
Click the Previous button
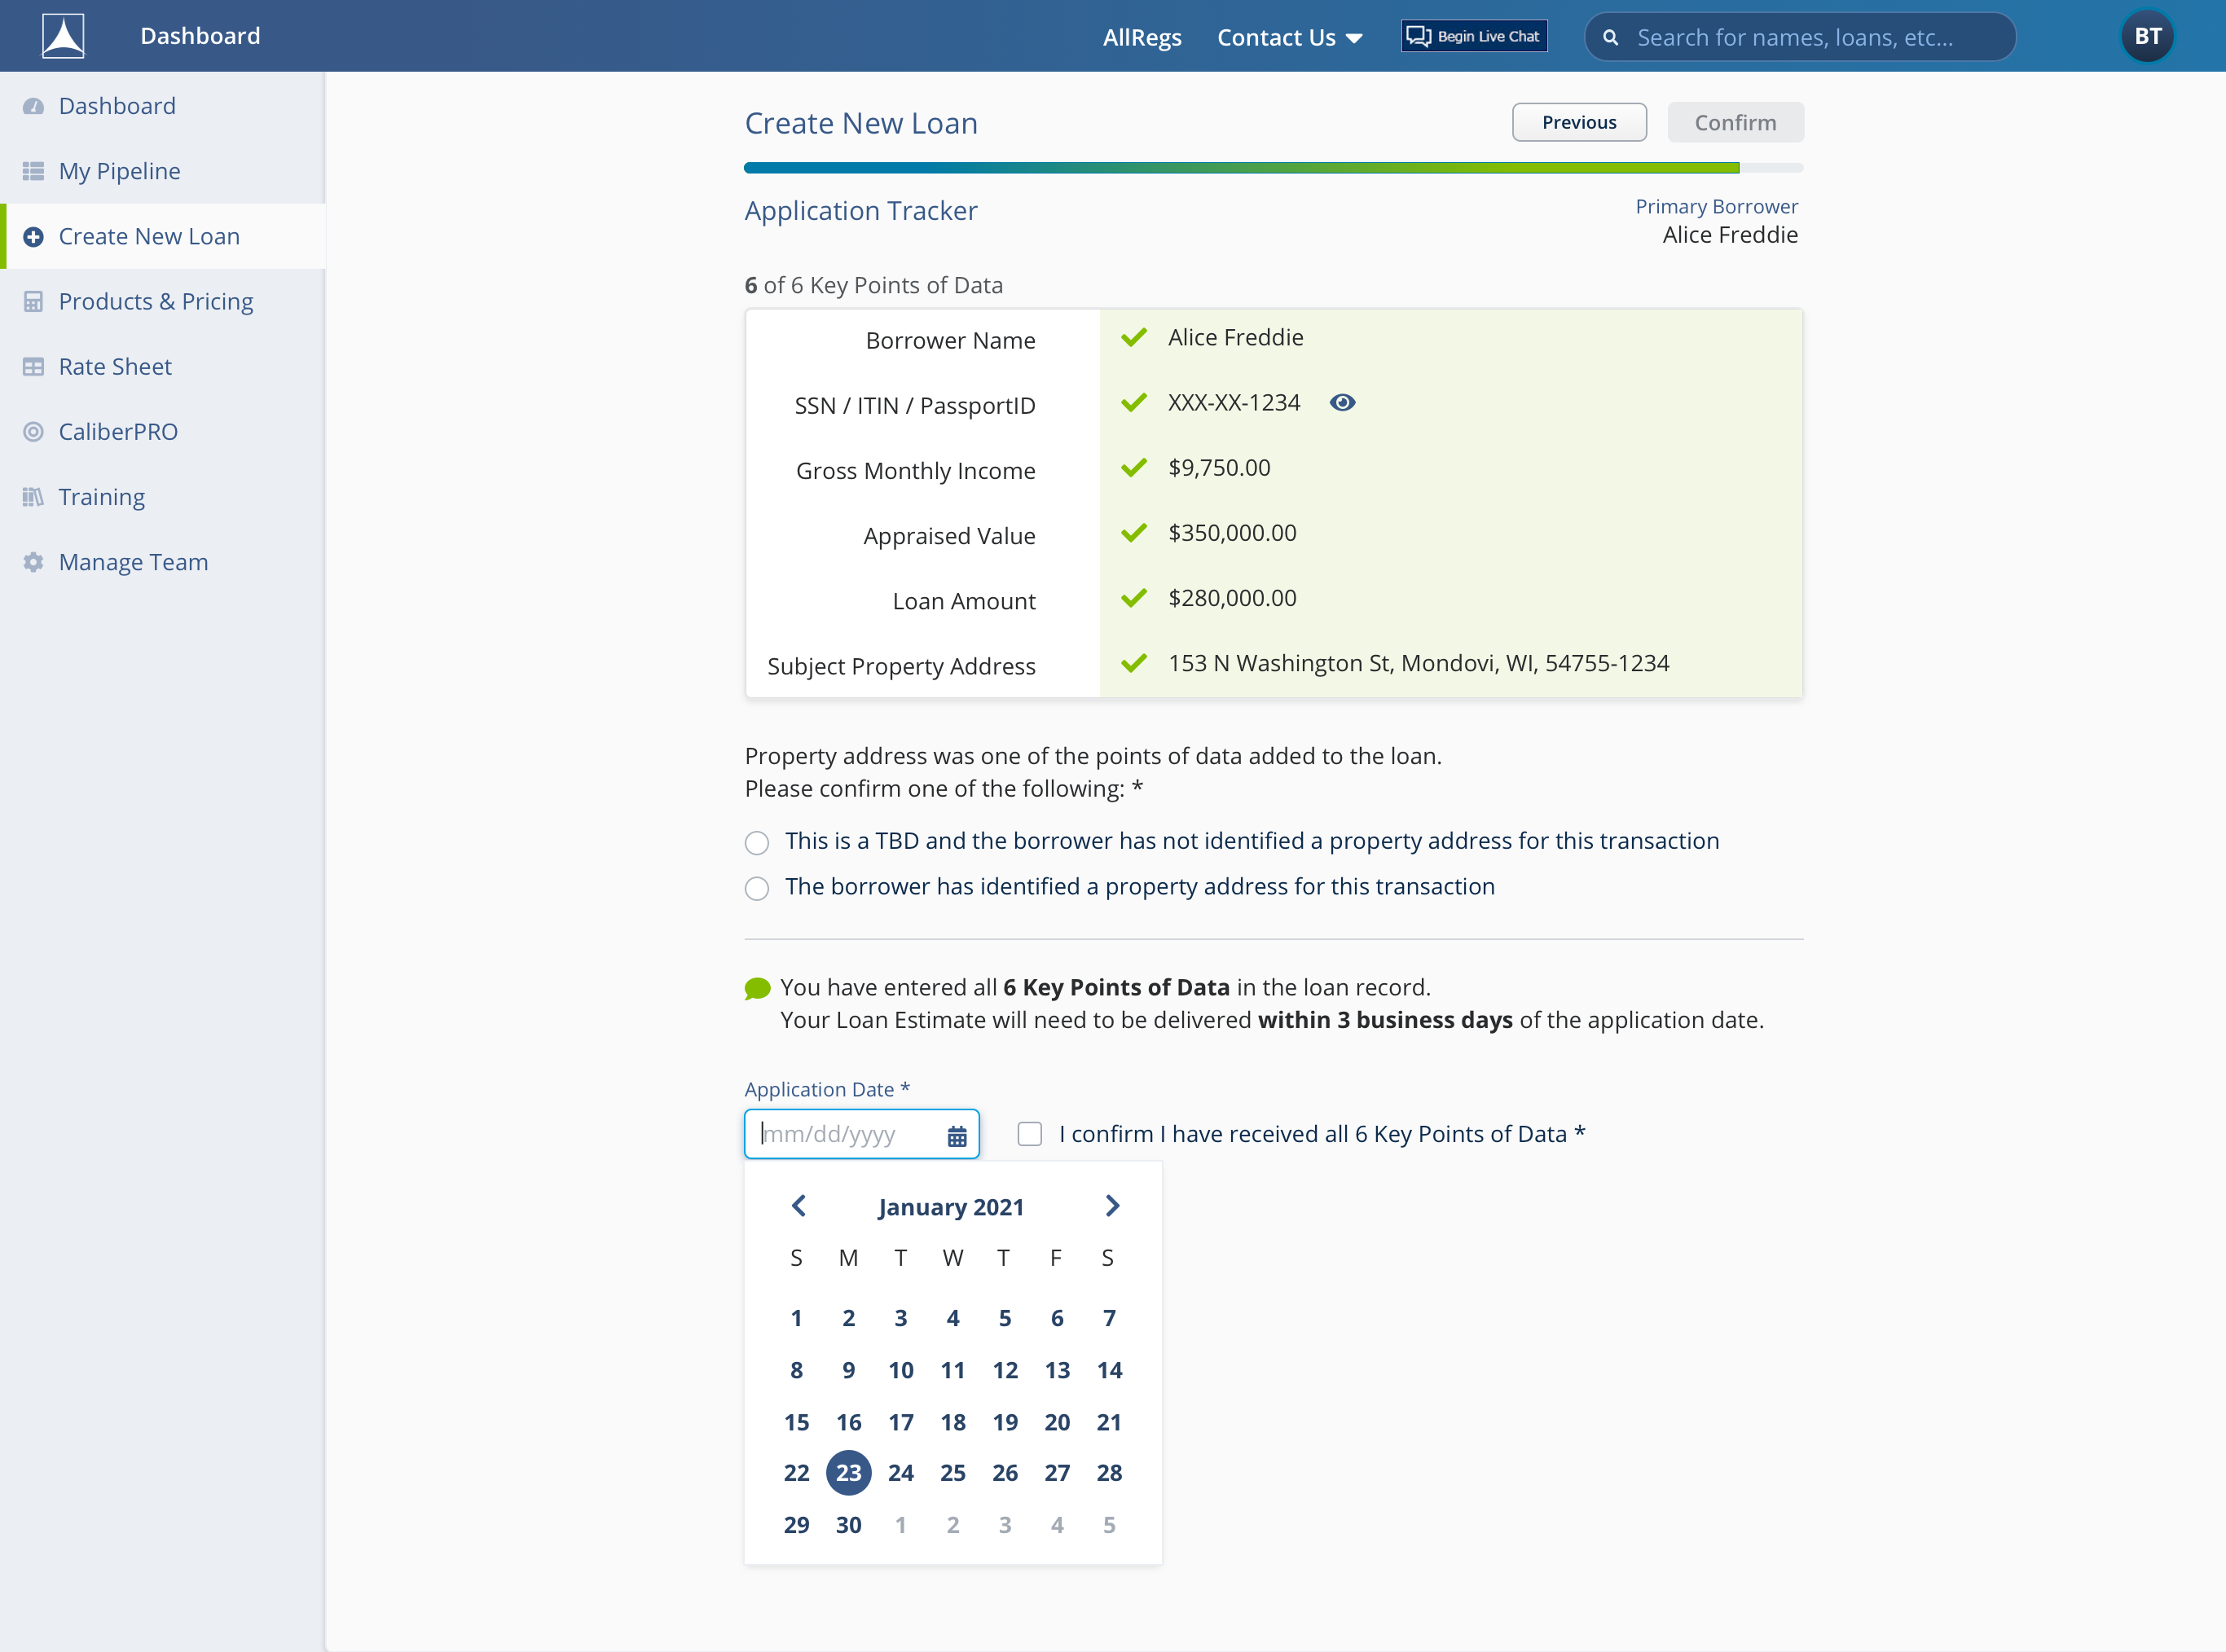[x=1578, y=122]
